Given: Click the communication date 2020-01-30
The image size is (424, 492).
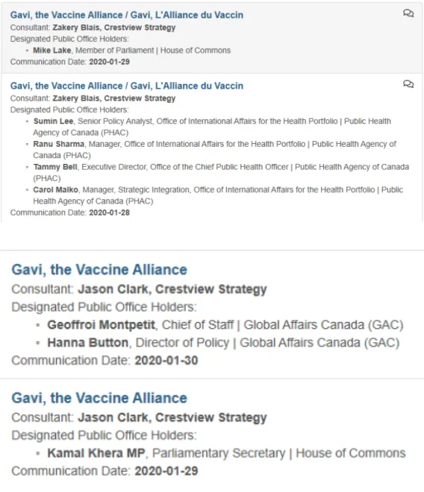Looking at the screenshot, I should click(166, 361).
